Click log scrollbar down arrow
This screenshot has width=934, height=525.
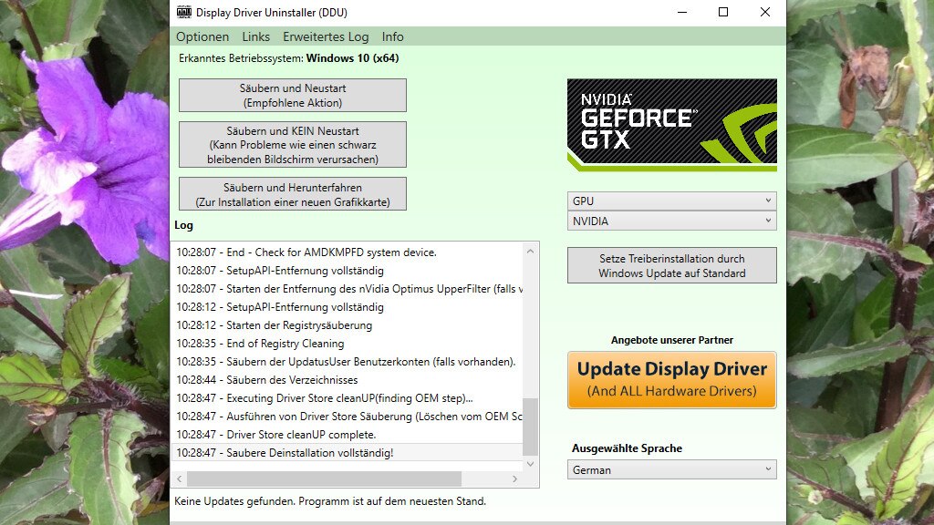click(x=530, y=464)
